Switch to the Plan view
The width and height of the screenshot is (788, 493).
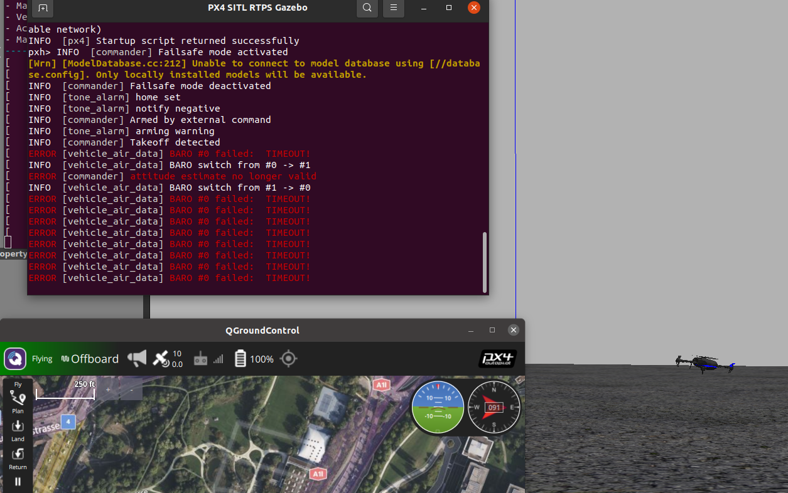pyautogui.click(x=18, y=402)
